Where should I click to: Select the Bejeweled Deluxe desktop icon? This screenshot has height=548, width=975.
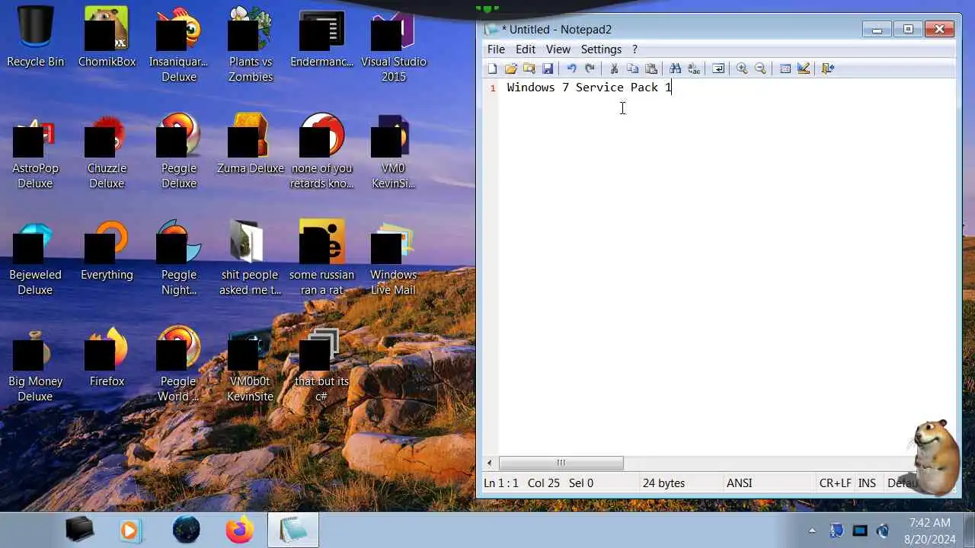[35, 259]
